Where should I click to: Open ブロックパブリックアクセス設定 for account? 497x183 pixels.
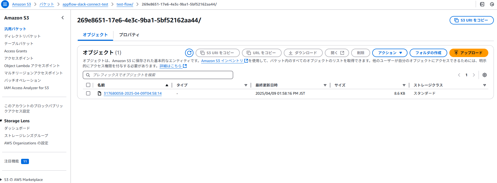tap(33, 109)
